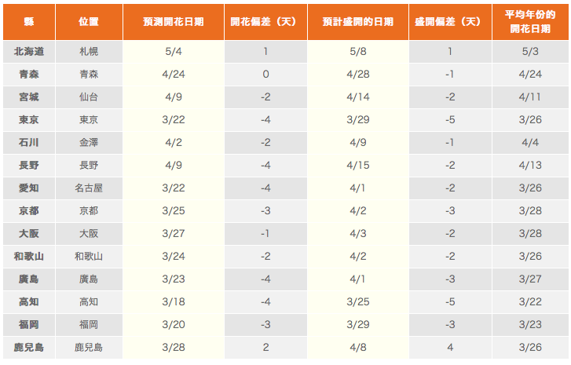Click the 位置 column header
Image resolution: width=571 pixels, height=365 pixels.
[89, 22]
